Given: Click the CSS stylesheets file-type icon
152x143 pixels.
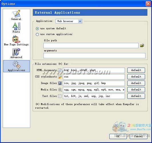Looking at the screenshot, I should pyautogui.click(x=60, y=77).
